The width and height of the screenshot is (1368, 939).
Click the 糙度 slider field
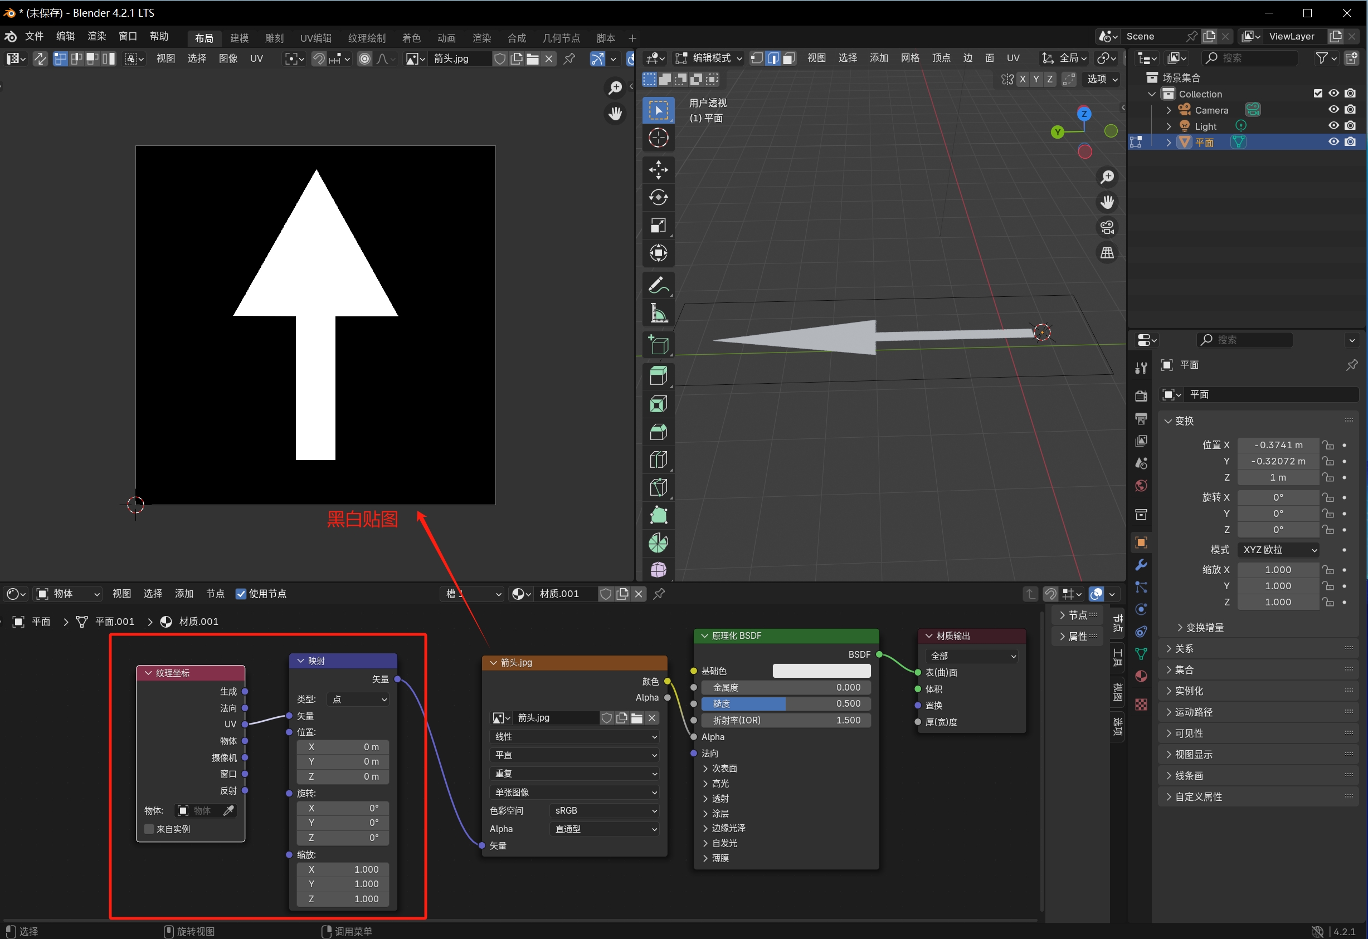pyautogui.click(x=785, y=703)
